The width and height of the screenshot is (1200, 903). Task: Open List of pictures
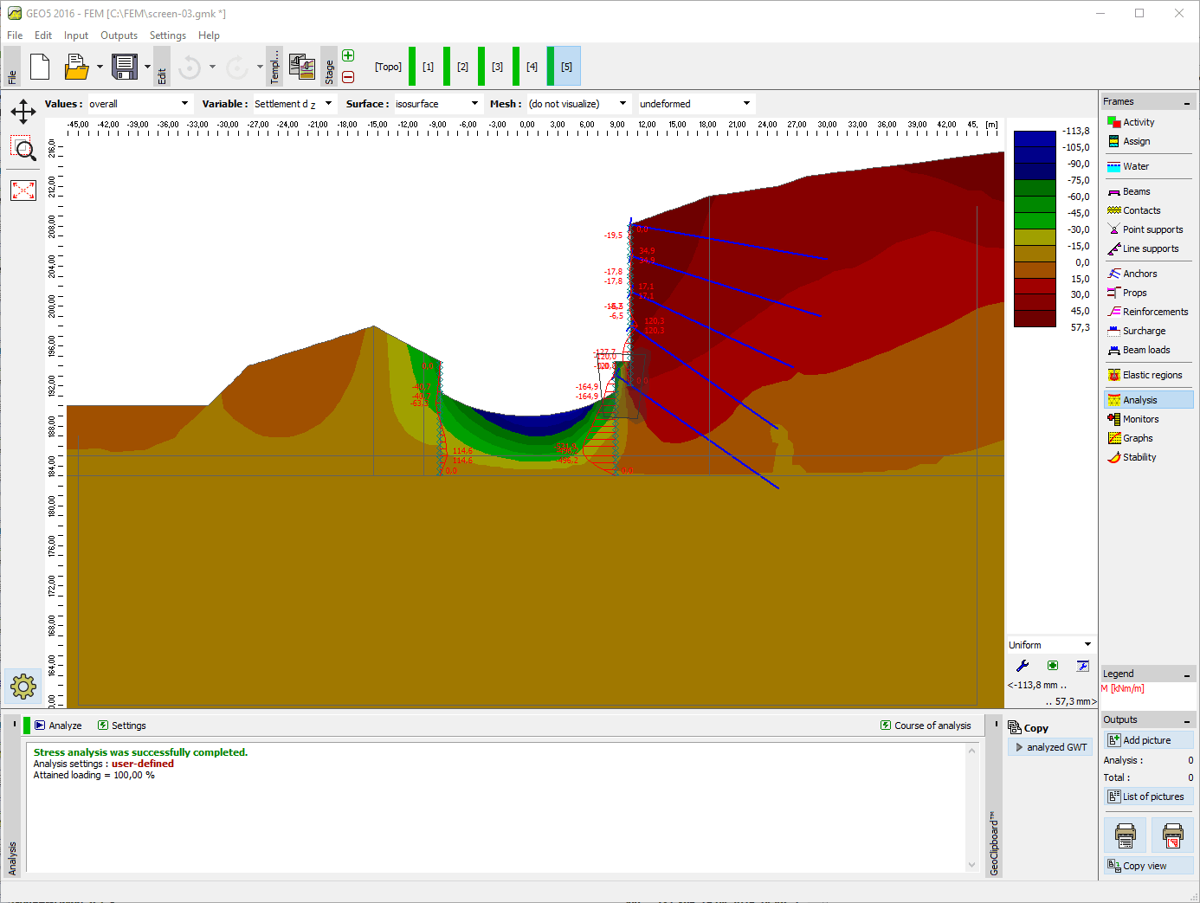[x=1148, y=796]
